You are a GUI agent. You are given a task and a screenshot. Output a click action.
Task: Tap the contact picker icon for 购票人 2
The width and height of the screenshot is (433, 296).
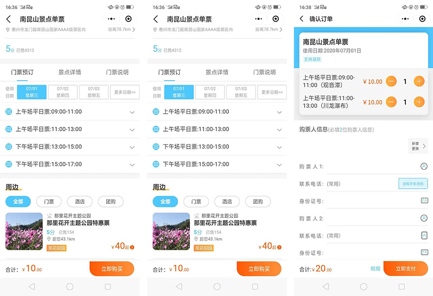(424, 218)
